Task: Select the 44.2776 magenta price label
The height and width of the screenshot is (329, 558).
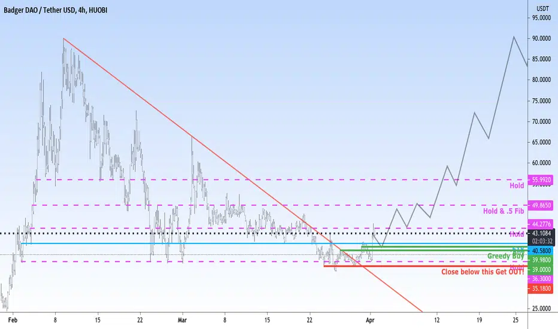Action: (x=541, y=224)
